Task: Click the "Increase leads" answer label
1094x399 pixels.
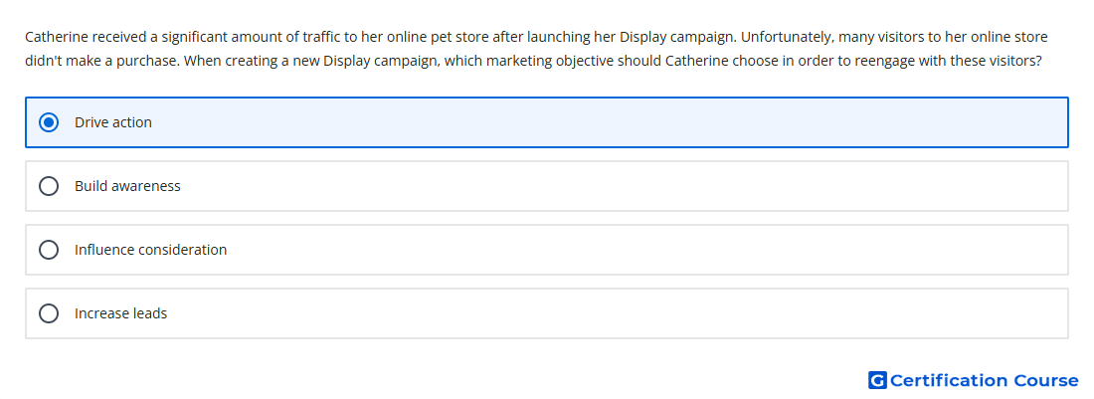Action: tap(120, 313)
